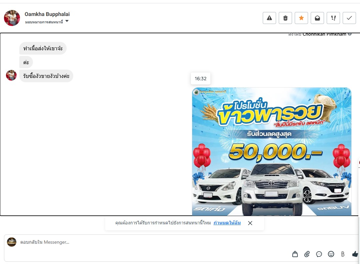Click the Oamkha Bupphalai contact name

tap(47, 14)
